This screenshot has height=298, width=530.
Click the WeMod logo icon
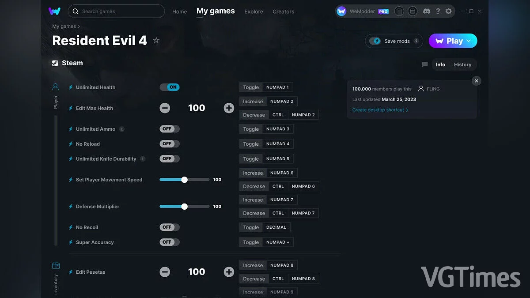54,11
